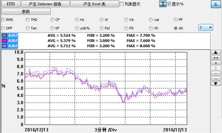222x133 pixels.
Task: Click the -- large zoom-out button
Action: 216,78
